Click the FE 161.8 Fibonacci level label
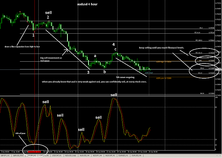This screenshot has width=222, height=158. pos(199,53)
